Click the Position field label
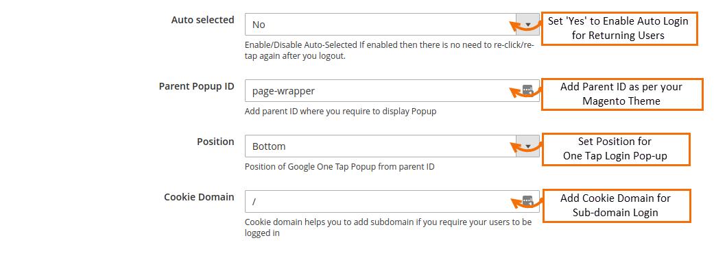Screen dimensions: 714x262 point(215,142)
